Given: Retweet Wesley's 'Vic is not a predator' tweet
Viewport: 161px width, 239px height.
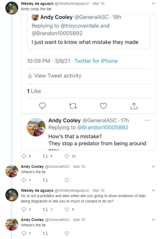Looking at the screenshot, I should [x=45, y=209].
